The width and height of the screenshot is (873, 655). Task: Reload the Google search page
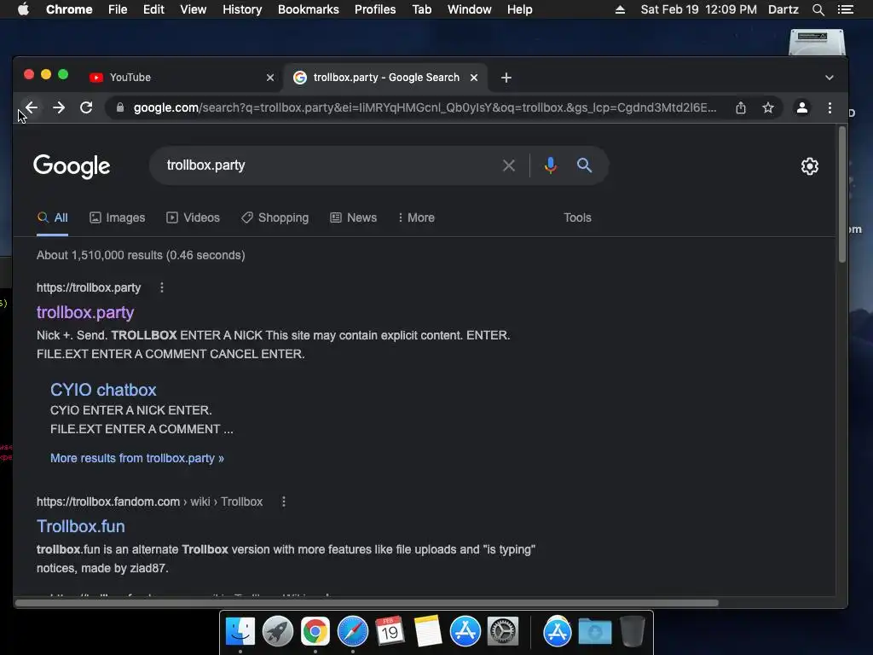click(x=86, y=107)
